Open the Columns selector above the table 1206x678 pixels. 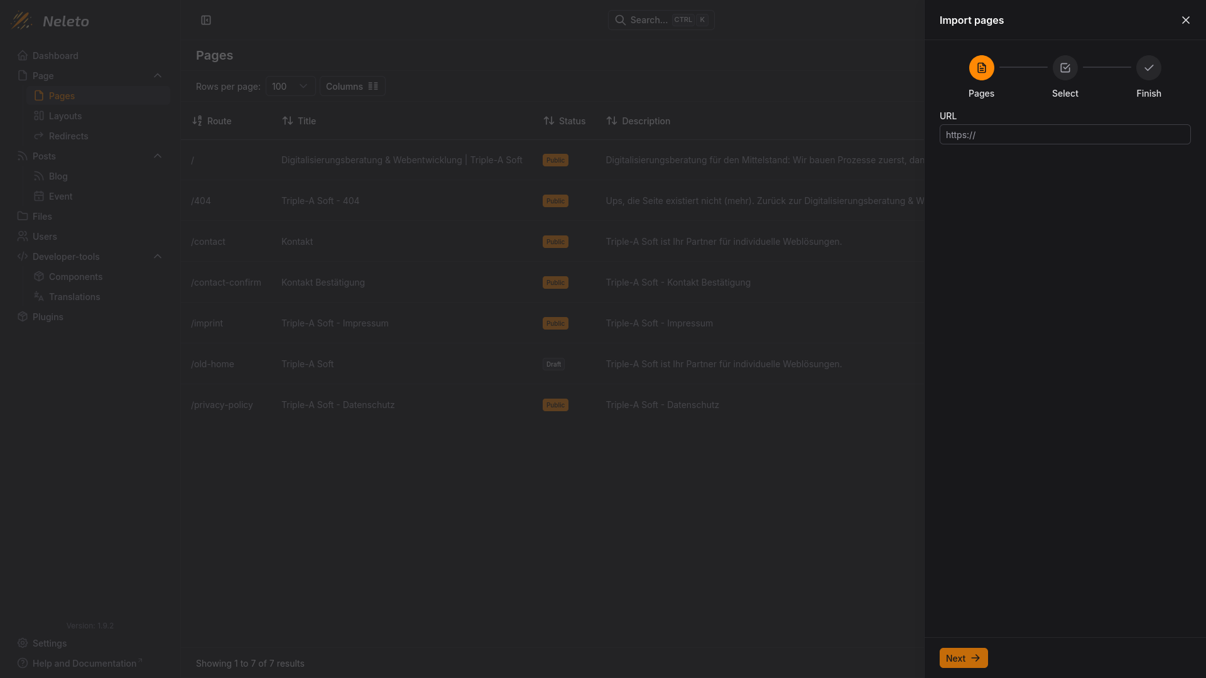pos(352,86)
